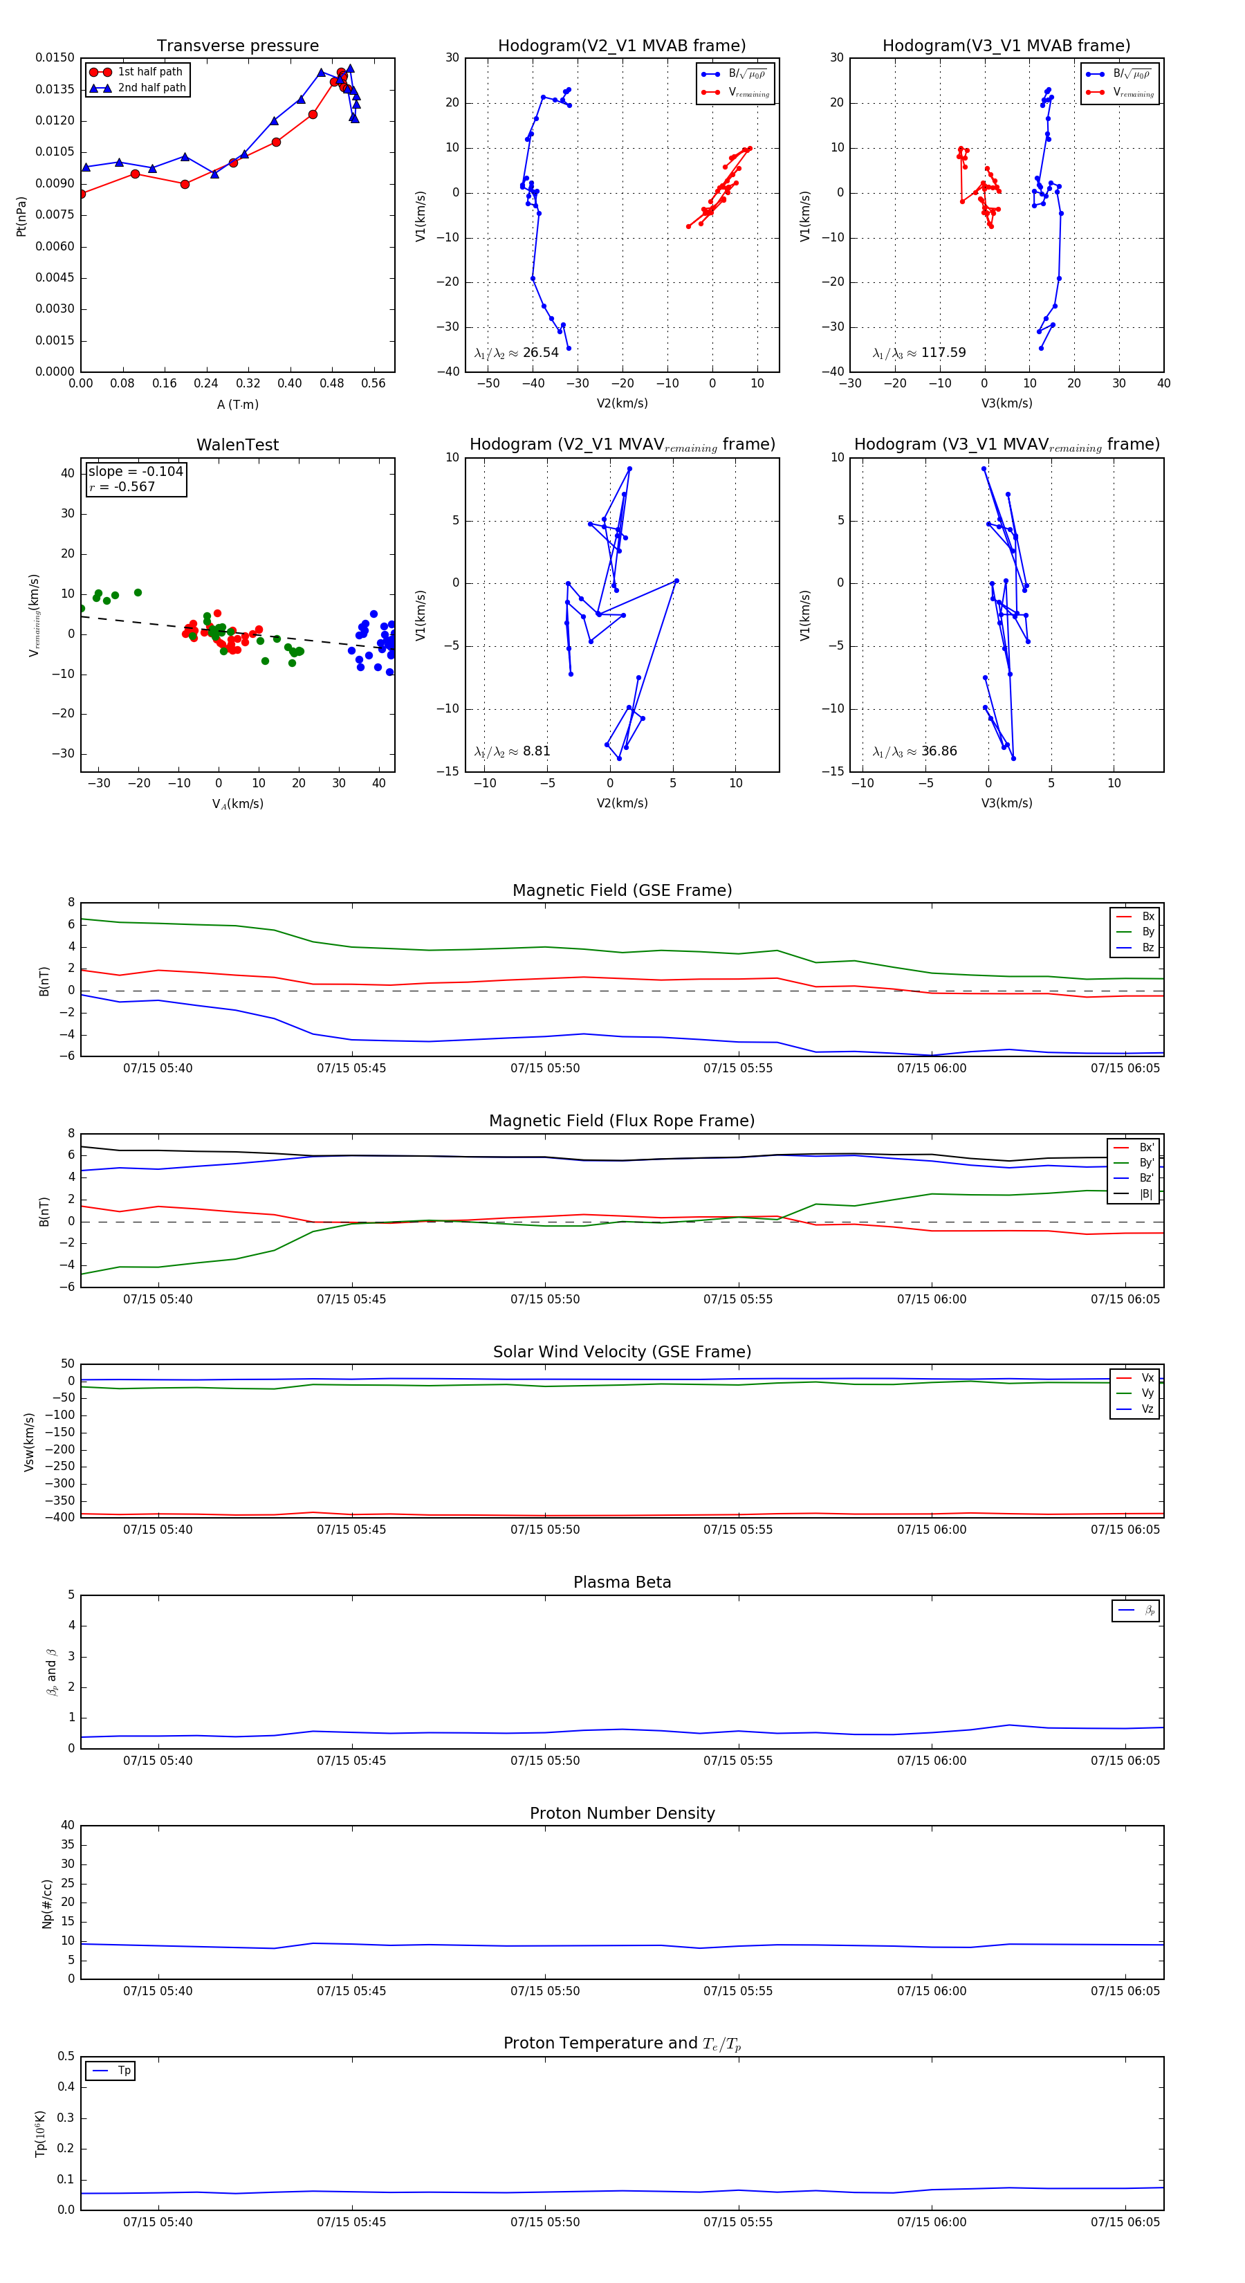Image resolution: width=1245 pixels, height=2283 pixels.
Task: Click the 'Magnetic Field (Flux Rope Frame)' title
Action: point(622,1121)
